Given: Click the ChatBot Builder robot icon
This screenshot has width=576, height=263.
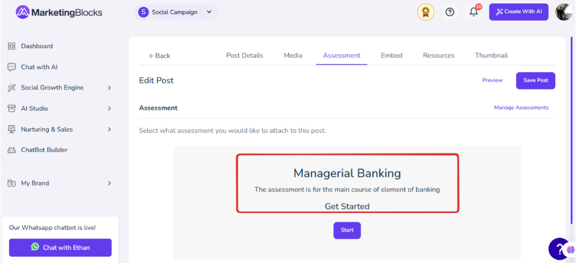Looking at the screenshot, I should click(12, 150).
